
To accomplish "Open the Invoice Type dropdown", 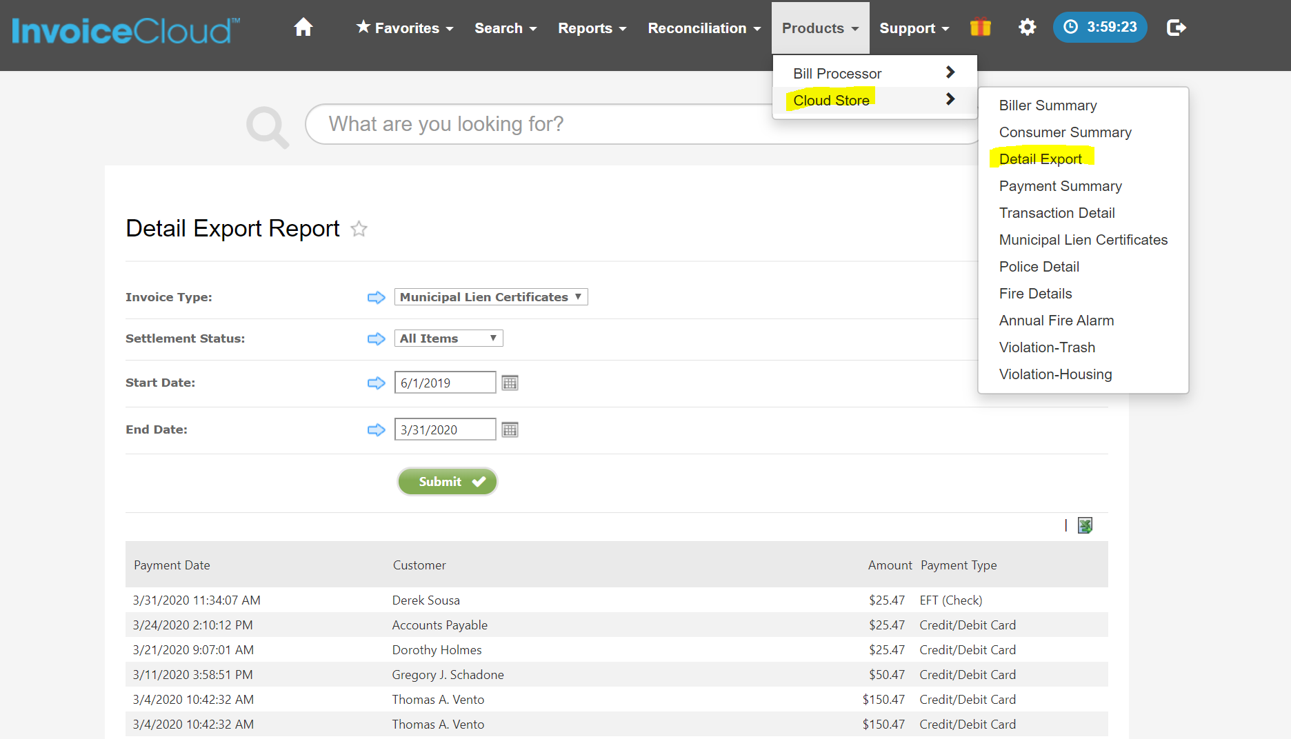I will tap(491, 297).
